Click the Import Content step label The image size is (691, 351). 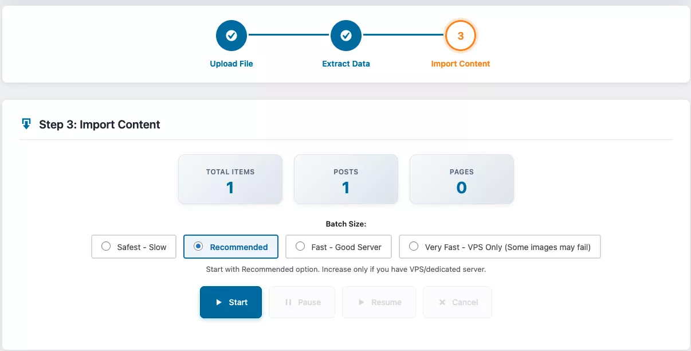[461, 64]
